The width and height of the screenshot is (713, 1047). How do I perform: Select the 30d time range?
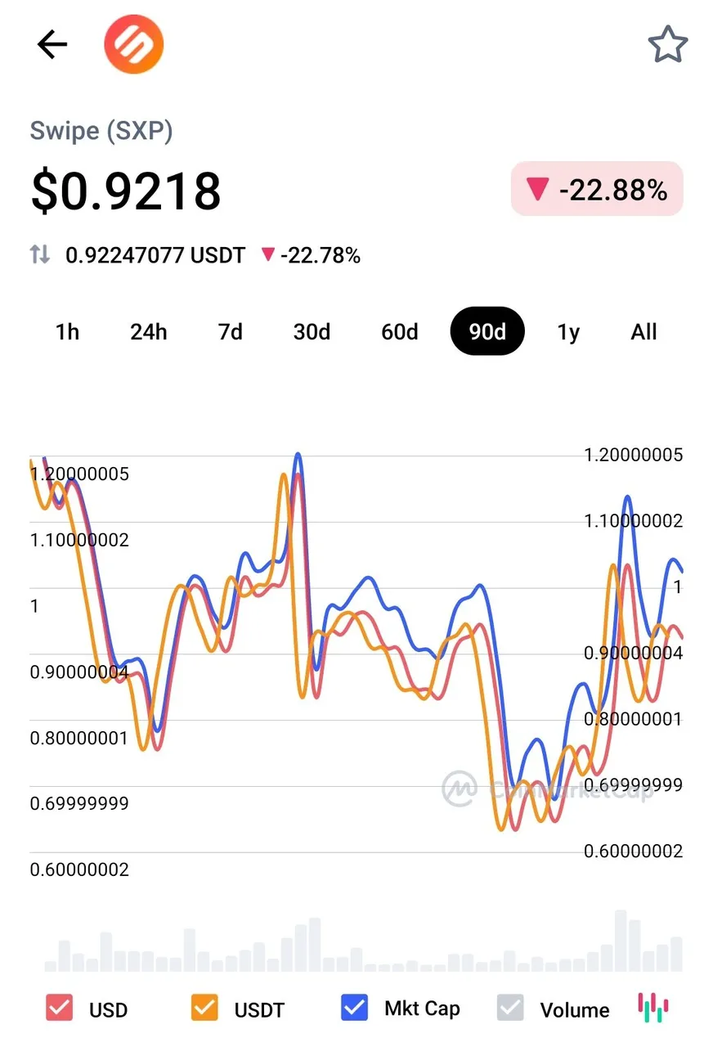click(312, 331)
